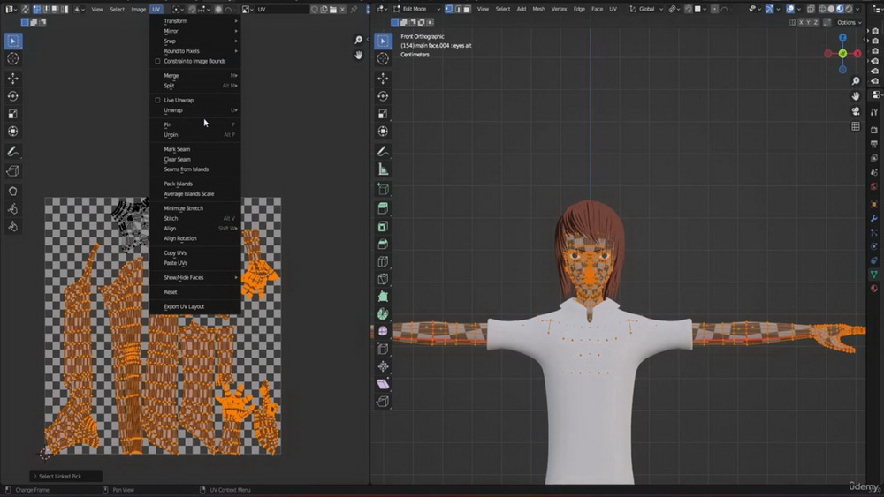884x497 pixels.
Task: Choose Mark Seam from the UV menu
Action: pos(195,149)
